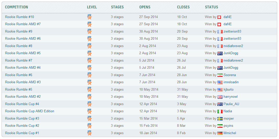Open the Rookie Rumble #6 competition page

click(19, 75)
